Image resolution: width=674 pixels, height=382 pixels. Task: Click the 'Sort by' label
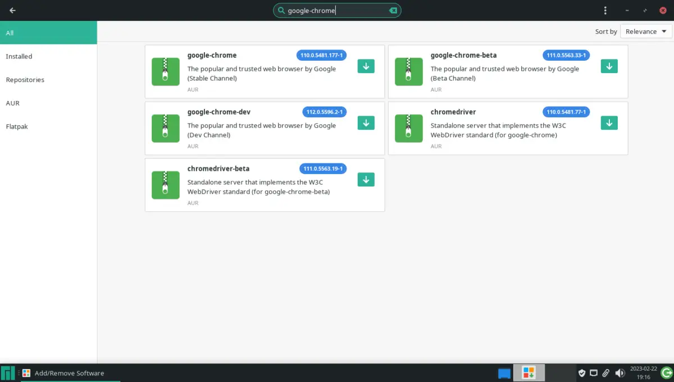coord(606,31)
